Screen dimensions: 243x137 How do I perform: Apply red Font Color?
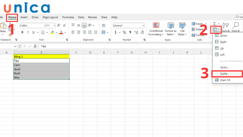click(61, 32)
